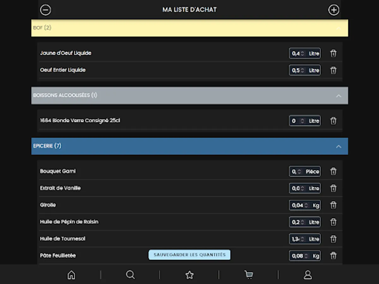Image resolution: width=379 pixels, height=284 pixels.
Task: Click the minus icon next to the title
Action: point(45,10)
